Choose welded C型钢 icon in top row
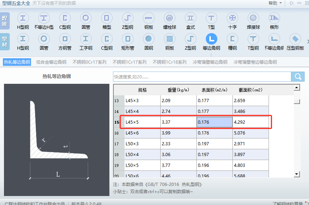 pos(65,18)
